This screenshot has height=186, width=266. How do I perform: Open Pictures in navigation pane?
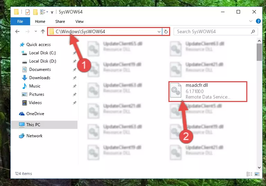click(x=33, y=94)
